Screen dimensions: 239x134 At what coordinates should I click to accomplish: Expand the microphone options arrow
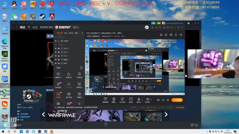pos(143,99)
